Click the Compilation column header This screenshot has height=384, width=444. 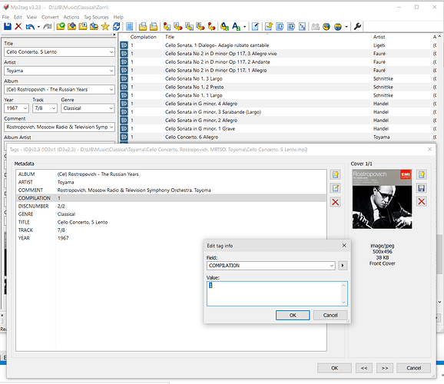[146, 37]
